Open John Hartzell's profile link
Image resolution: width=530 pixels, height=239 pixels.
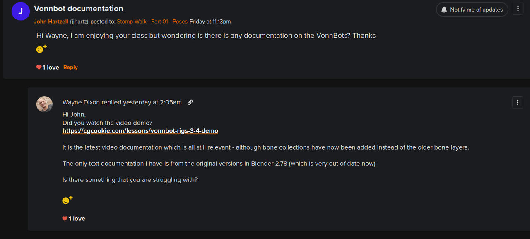[x=51, y=22]
